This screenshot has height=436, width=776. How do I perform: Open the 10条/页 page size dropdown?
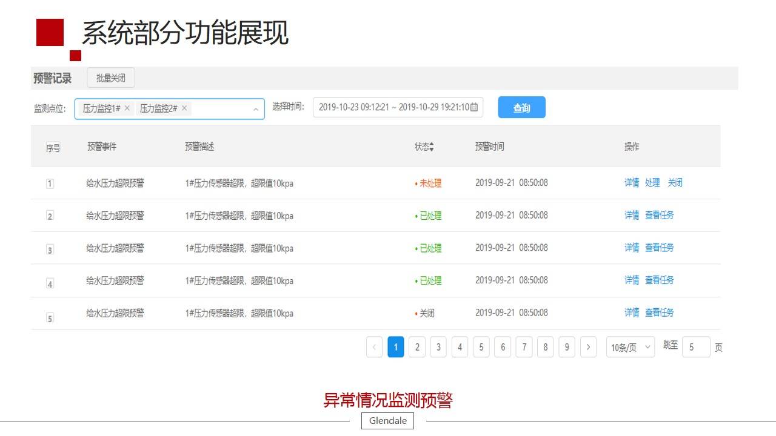click(630, 347)
